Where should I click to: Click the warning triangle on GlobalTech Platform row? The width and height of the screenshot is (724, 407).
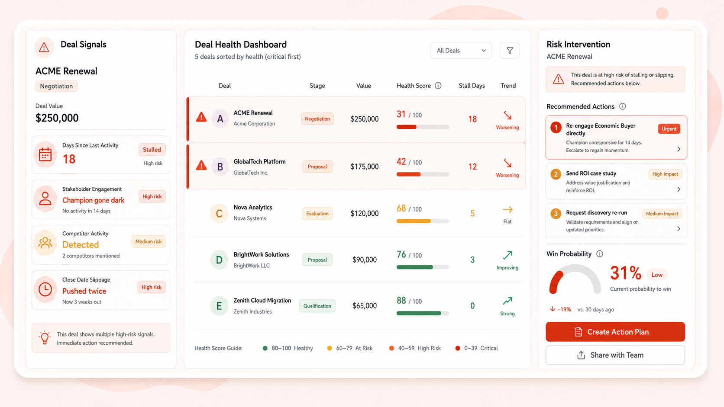click(201, 165)
